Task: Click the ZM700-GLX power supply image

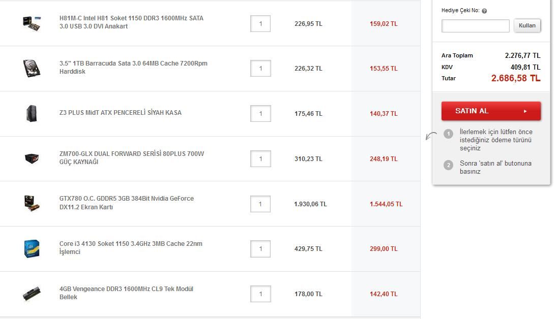Action: click(32, 158)
